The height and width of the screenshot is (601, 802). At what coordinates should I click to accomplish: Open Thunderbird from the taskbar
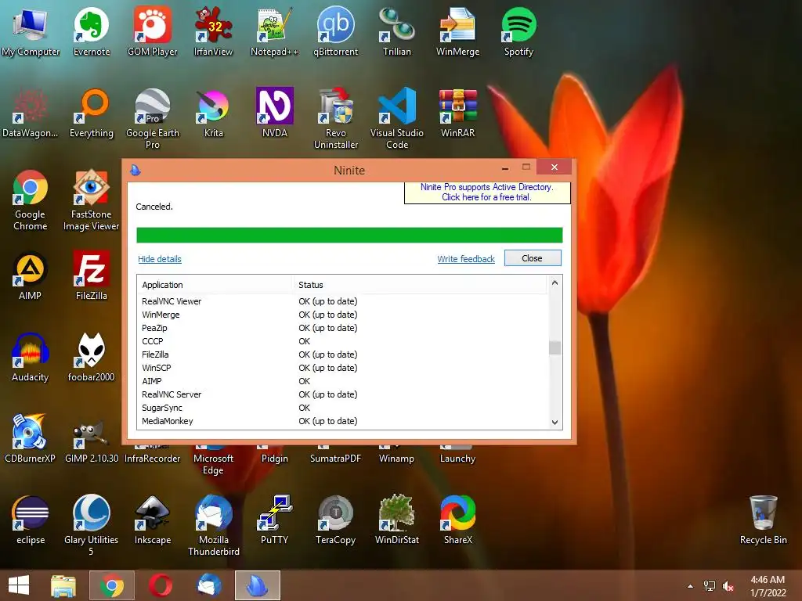pos(209,585)
